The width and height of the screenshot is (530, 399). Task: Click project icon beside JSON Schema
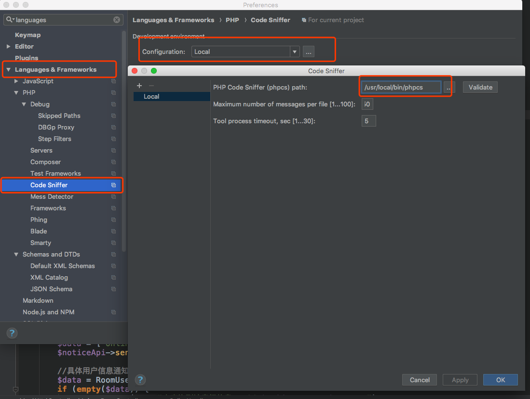click(x=114, y=289)
